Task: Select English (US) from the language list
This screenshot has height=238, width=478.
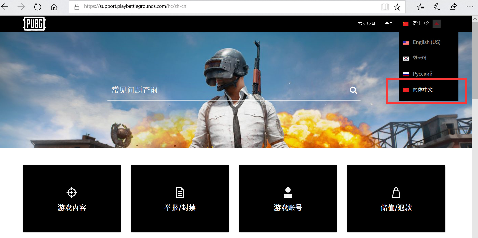Action: pos(426,42)
